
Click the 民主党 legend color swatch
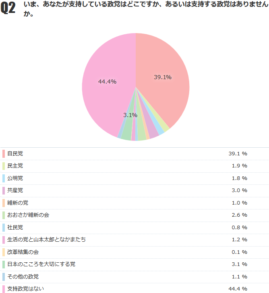pyautogui.click(x=3, y=166)
